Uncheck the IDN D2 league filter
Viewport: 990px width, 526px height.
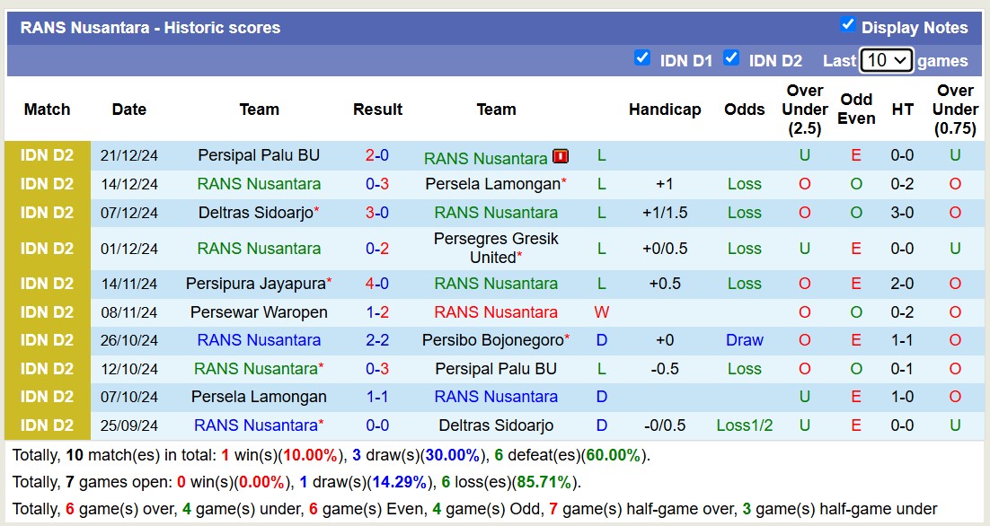click(x=731, y=57)
